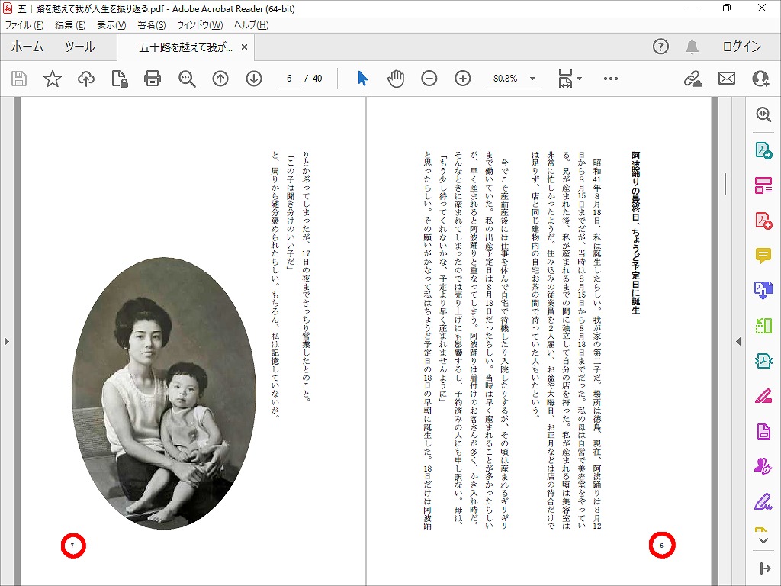This screenshot has width=781, height=586.
Task: Expand the left navigation pane
Action: tap(7, 341)
